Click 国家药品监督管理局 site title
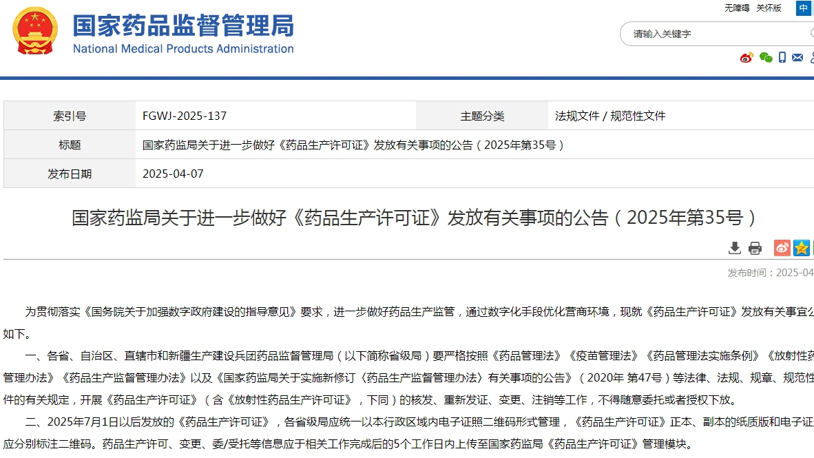The image size is (814, 458). 183,25
